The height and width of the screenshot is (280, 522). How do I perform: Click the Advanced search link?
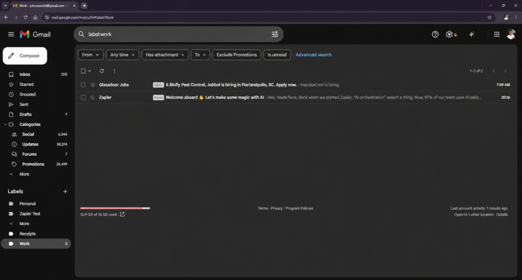(314, 55)
